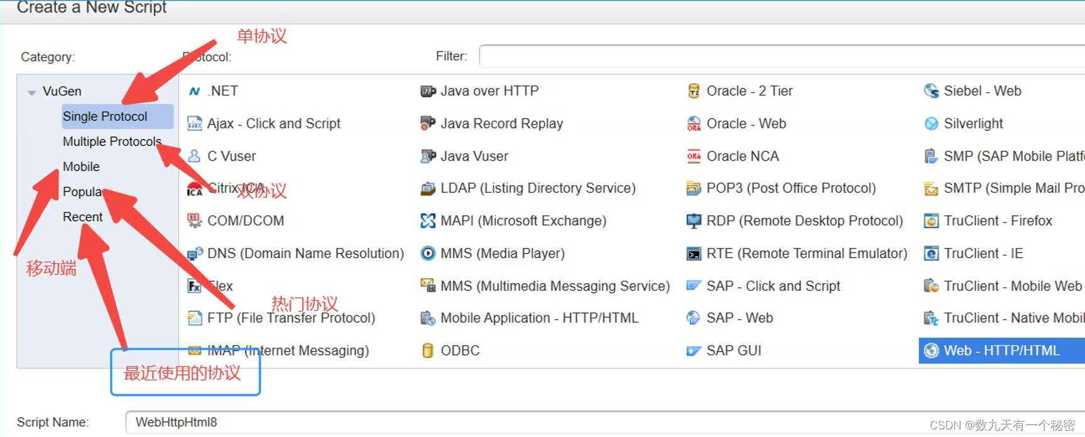1085x437 pixels.
Task: Click the Ajax - Click and Script icon
Action: pyautogui.click(x=195, y=124)
